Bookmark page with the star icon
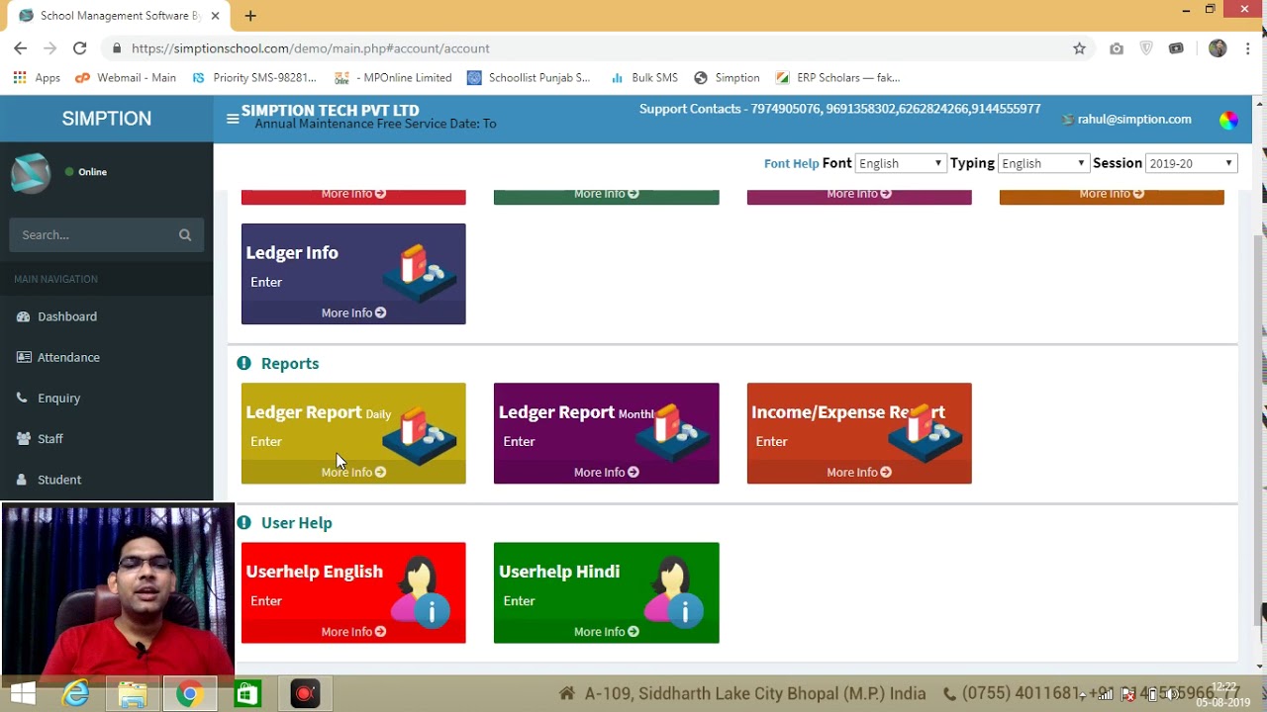The width and height of the screenshot is (1267, 712). coord(1079,48)
